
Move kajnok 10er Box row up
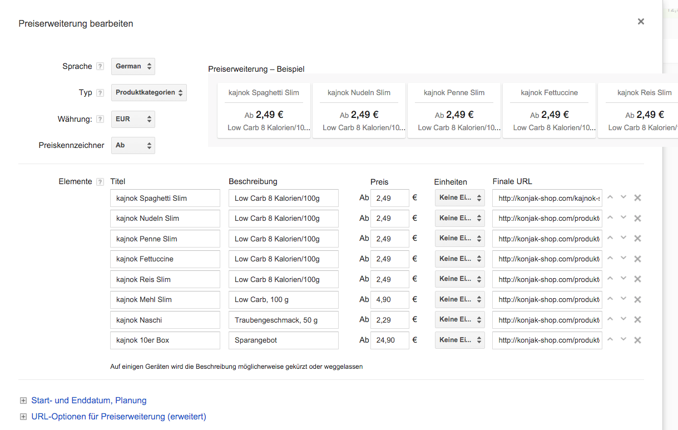click(610, 339)
